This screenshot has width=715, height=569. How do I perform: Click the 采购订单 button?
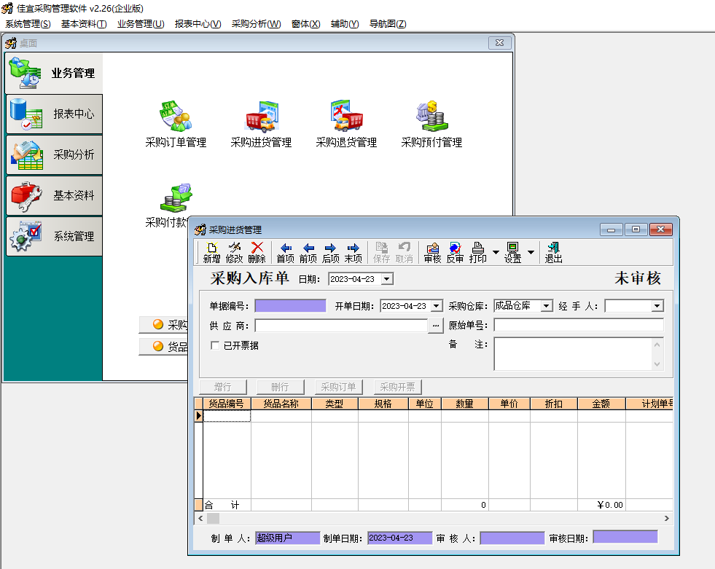(338, 387)
